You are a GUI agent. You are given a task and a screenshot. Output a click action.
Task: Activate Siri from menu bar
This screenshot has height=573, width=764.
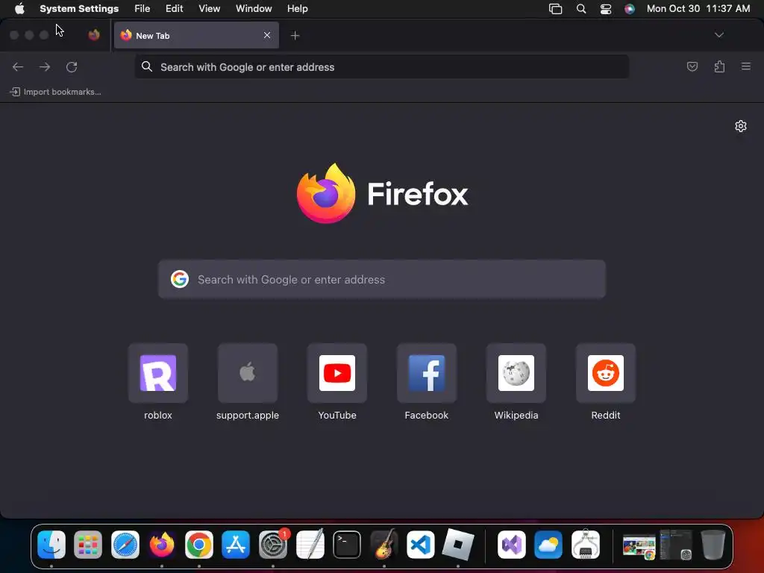[630, 9]
